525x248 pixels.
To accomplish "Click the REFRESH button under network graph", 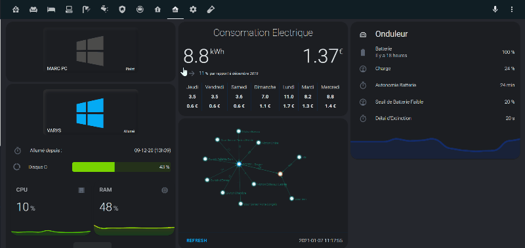I will [x=196, y=240].
